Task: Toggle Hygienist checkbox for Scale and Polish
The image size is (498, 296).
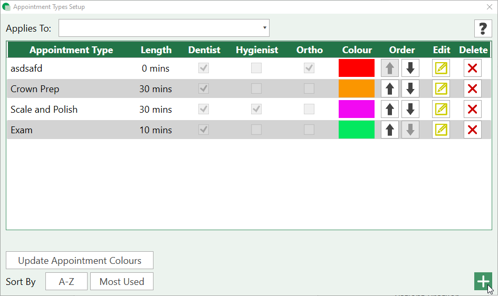Action: [x=256, y=109]
